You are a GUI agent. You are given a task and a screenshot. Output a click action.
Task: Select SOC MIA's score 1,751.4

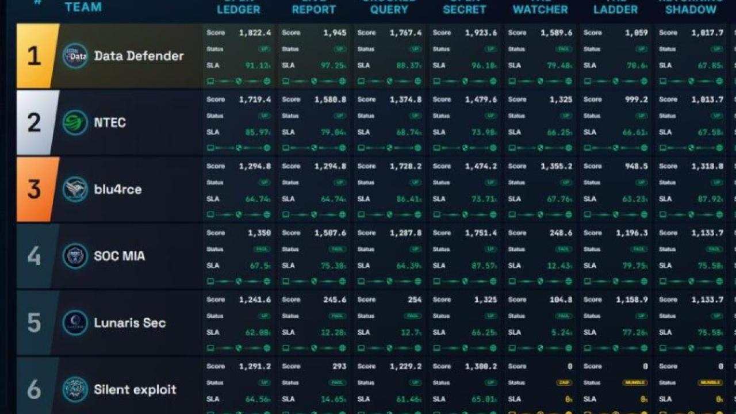coord(481,233)
